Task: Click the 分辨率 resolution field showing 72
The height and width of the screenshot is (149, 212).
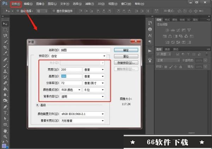Action: coord(71,83)
